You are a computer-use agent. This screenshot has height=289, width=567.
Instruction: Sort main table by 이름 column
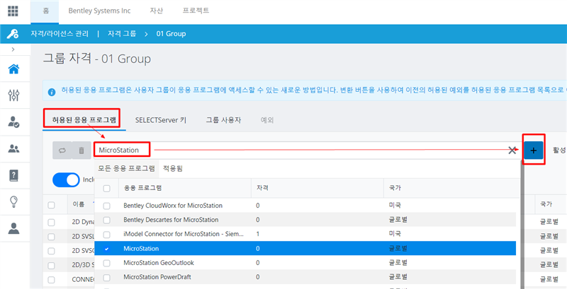(79, 205)
